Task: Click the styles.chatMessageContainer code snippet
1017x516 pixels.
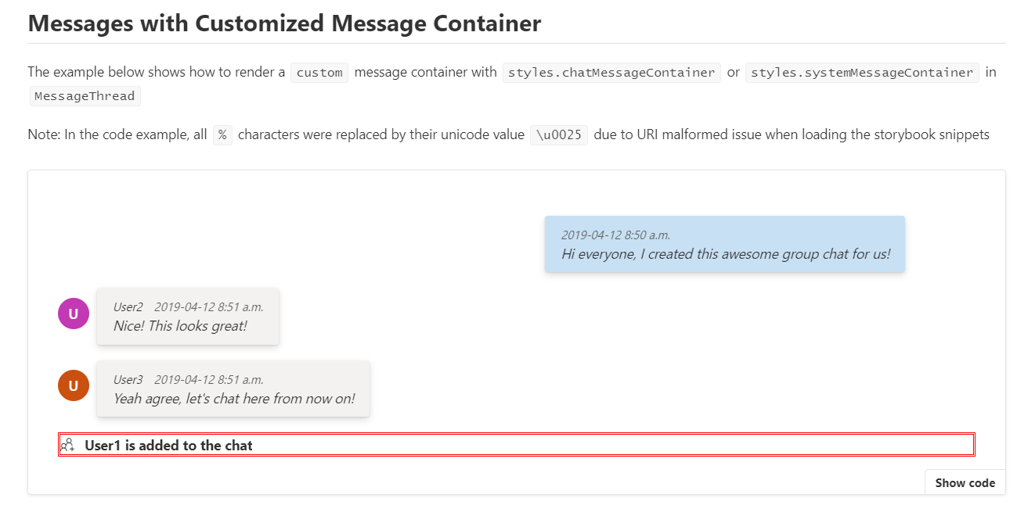Action: click(x=612, y=72)
